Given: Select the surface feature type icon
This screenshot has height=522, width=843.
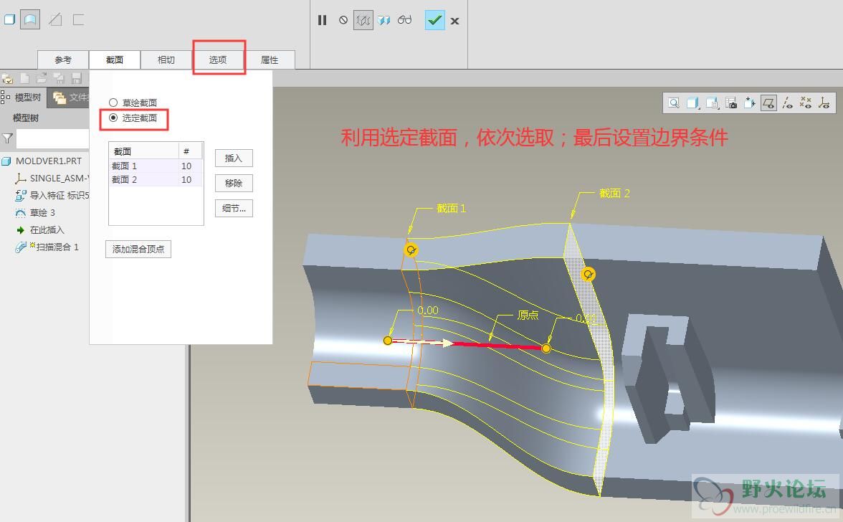Looking at the screenshot, I should (x=30, y=20).
